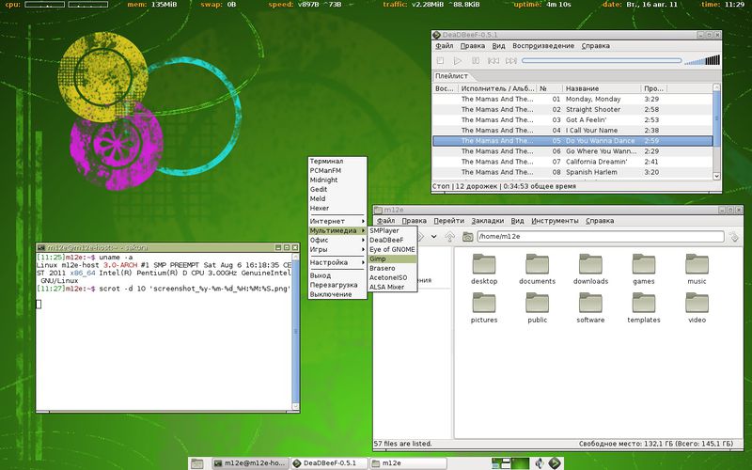Image resolution: width=752 pixels, height=470 pixels.
Task: Switch to the Плейлист tab
Action: pos(449,75)
